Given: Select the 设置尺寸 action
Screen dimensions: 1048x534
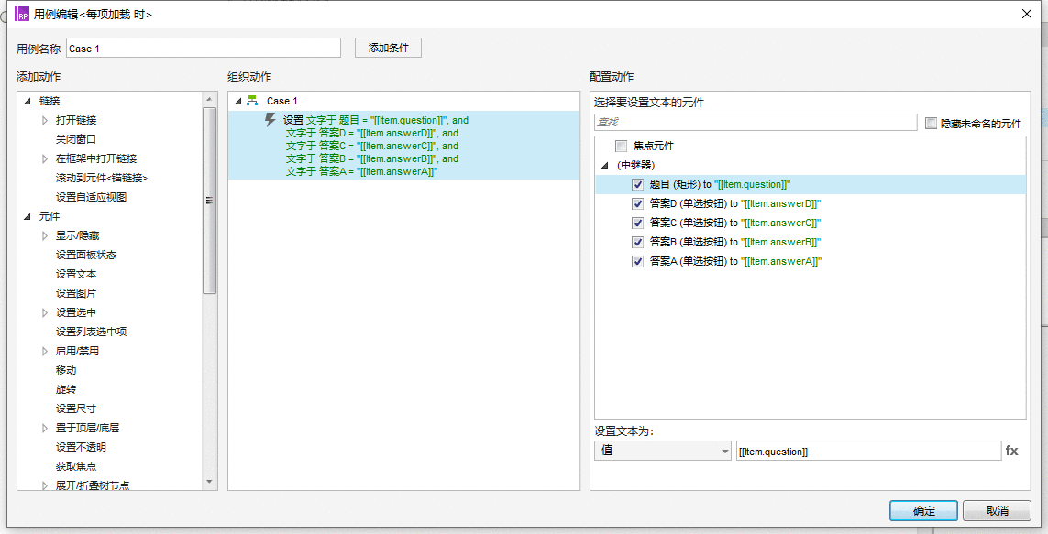Looking at the screenshot, I should 75,409.
